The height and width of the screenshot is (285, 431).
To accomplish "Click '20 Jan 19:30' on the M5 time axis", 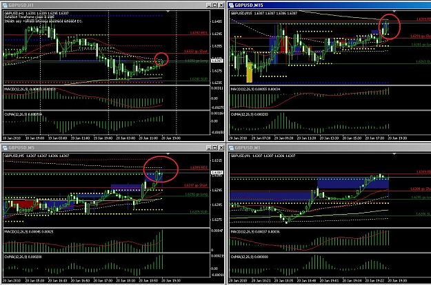I will (x=171, y=281).
